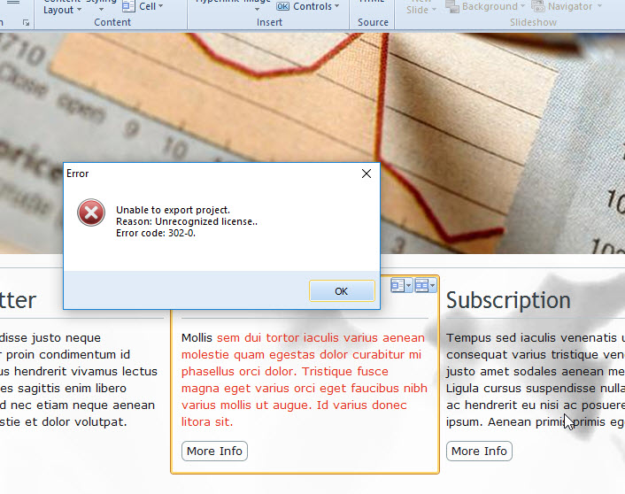Expand the New Slide dropdown
Image resolution: width=625 pixels, height=494 pixels.
click(x=434, y=10)
